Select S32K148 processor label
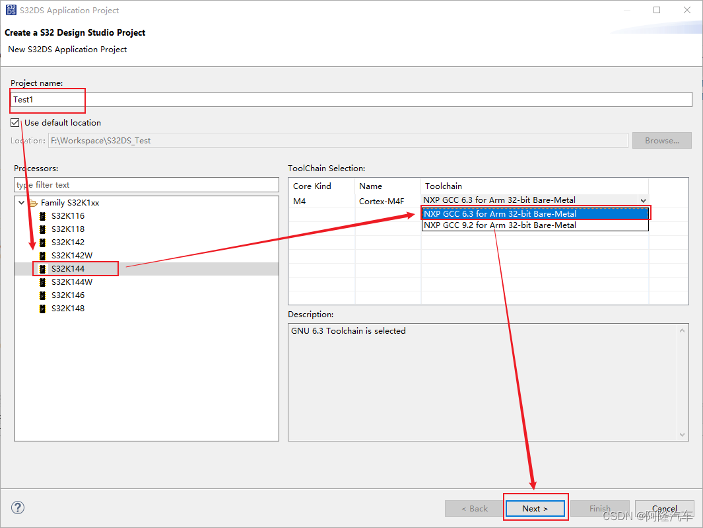703x528 pixels. tap(68, 309)
